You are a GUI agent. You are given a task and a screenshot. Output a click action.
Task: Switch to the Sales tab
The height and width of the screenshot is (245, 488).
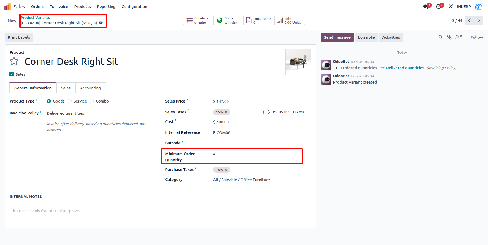(x=66, y=88)
